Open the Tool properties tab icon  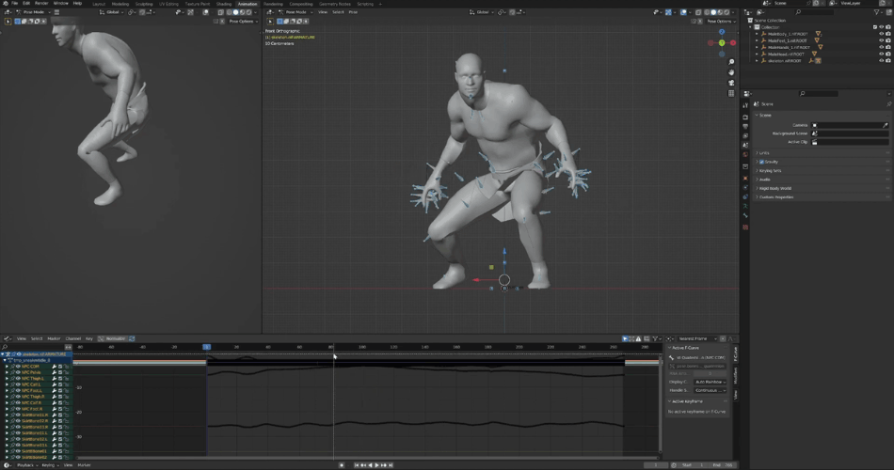pos(745,105)
